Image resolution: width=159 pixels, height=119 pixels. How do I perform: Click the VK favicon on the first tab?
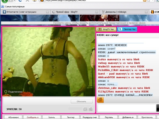(4, 12)
